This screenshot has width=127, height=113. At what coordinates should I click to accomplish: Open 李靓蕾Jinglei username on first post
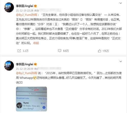click(x=25, y=6)
